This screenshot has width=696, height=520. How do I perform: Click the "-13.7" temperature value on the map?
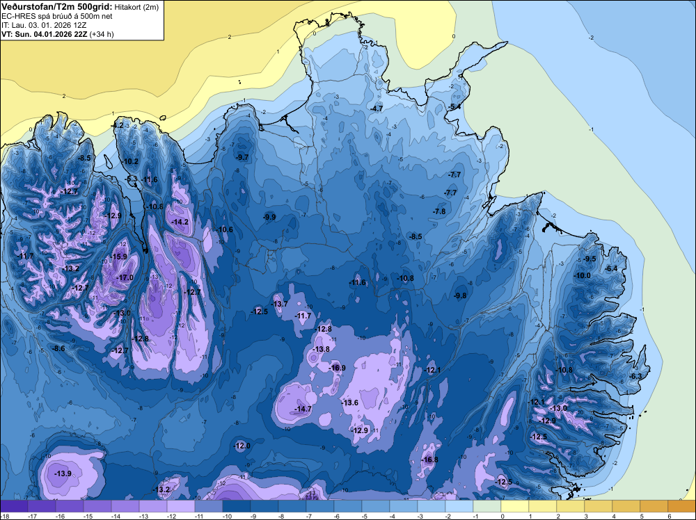[280, 304]
